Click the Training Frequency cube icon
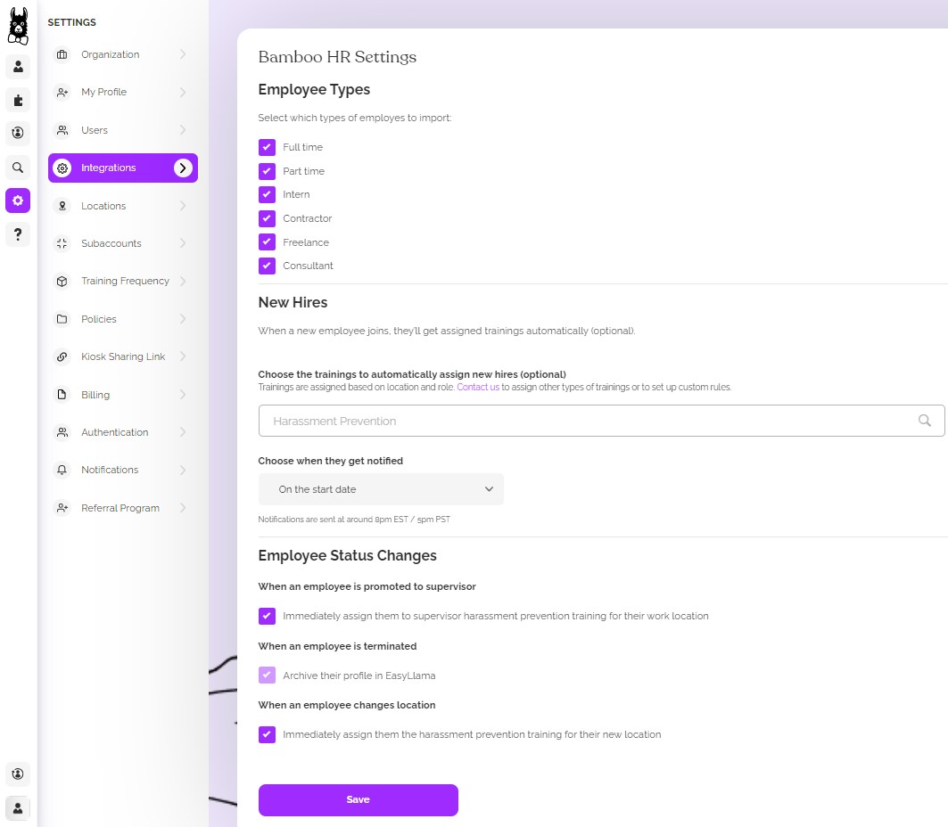 coord(62,282)
